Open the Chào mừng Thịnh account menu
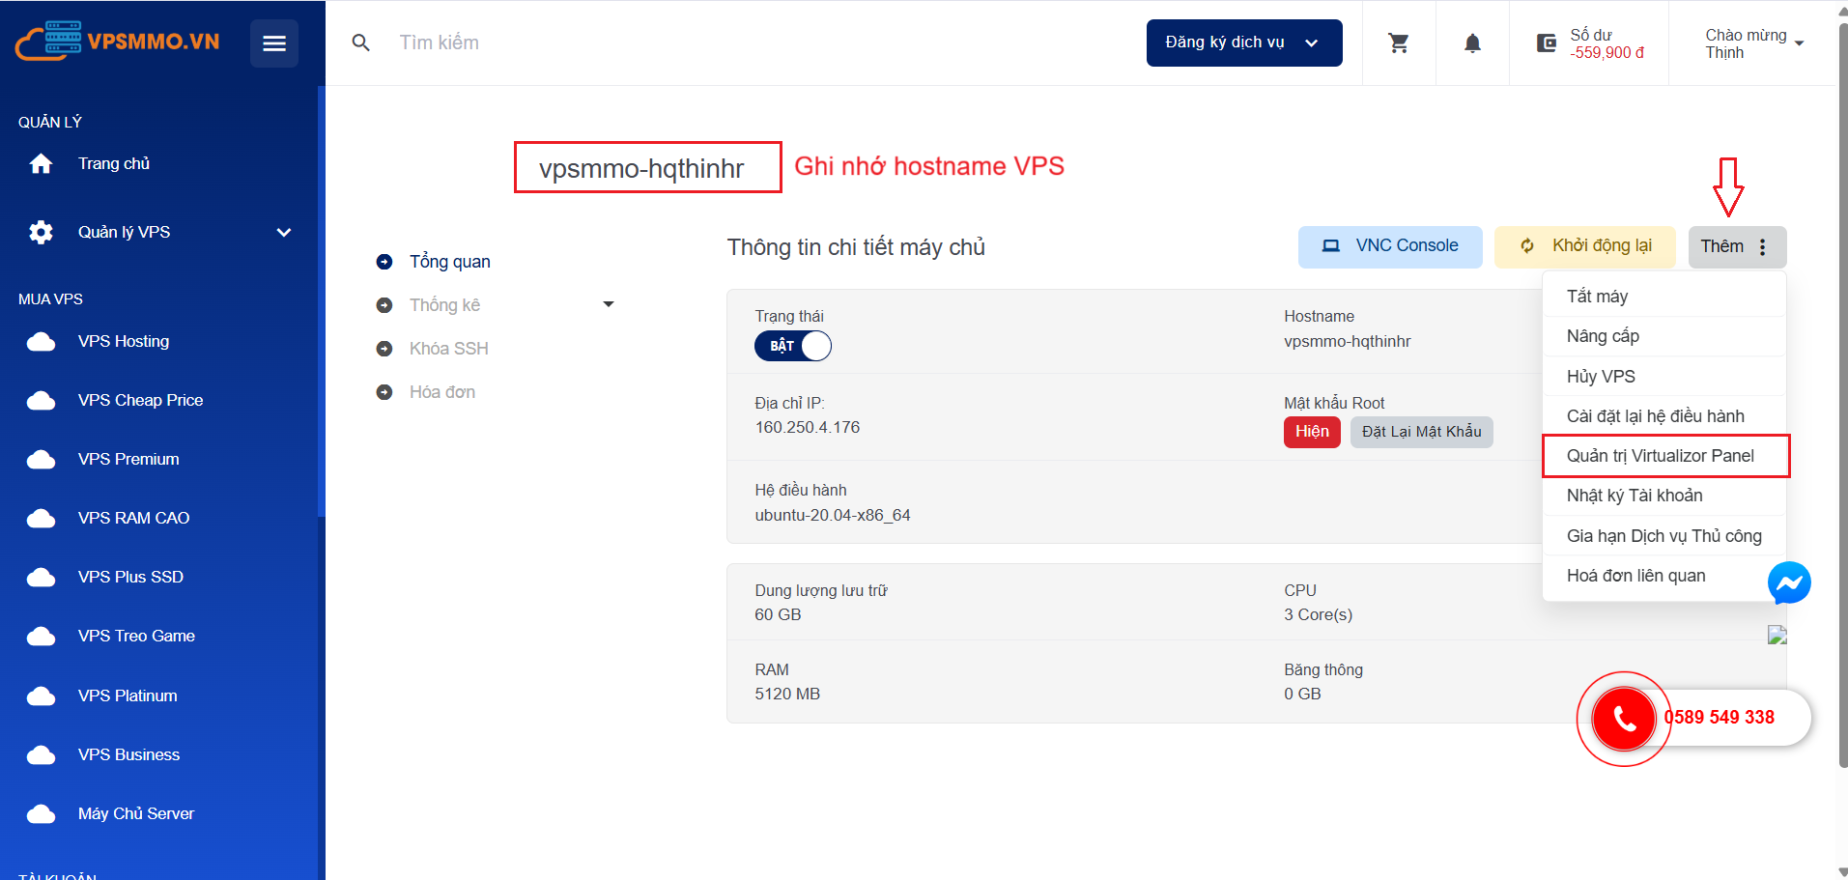The height and width of the screenshot is (880, 1848). [x=1753, y=43]
